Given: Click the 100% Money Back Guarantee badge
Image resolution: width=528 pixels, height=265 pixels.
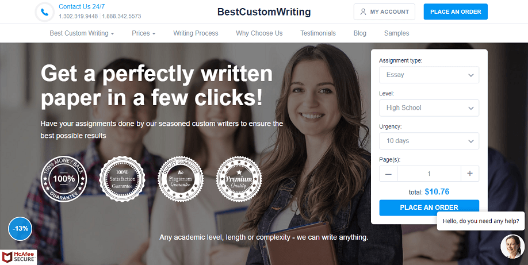Looking at the screenshot, I should (64, 179).
